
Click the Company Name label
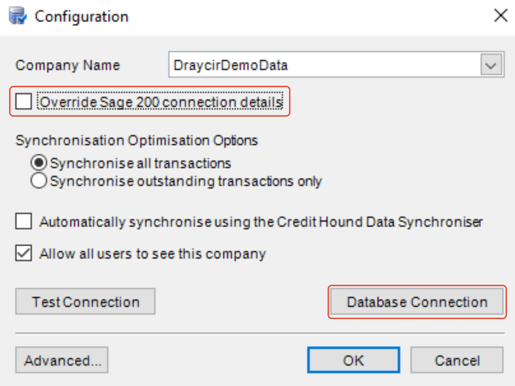point(68,65)
